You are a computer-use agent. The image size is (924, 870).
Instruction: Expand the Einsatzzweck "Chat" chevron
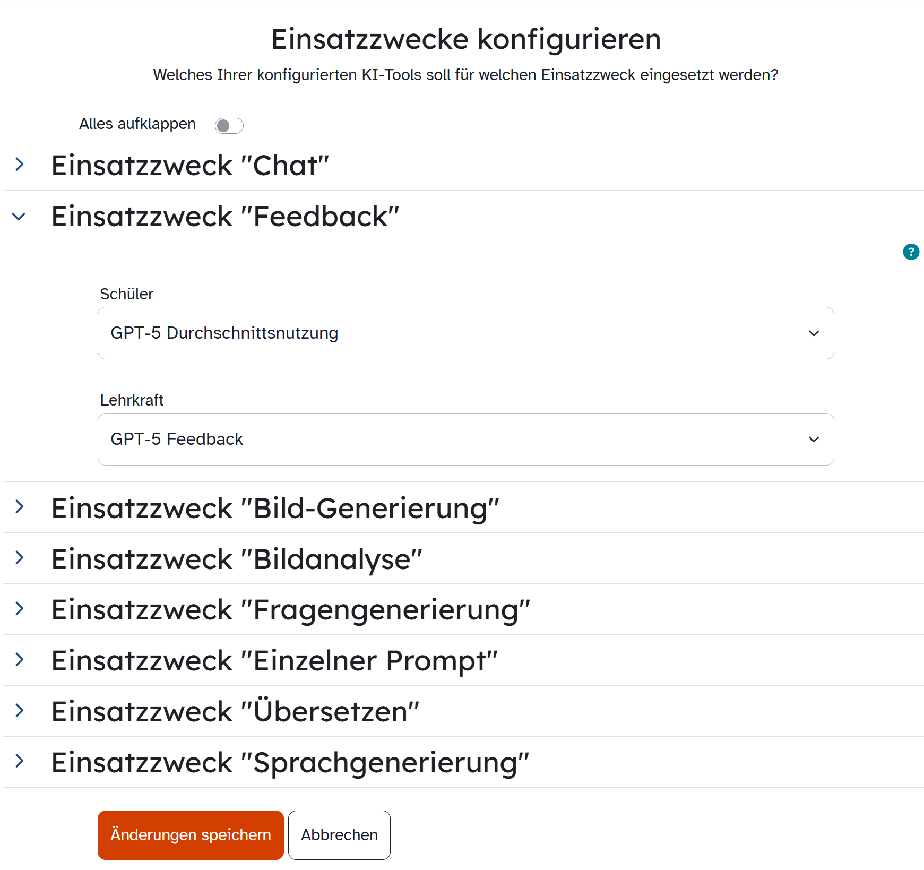(x=20, y=165)
